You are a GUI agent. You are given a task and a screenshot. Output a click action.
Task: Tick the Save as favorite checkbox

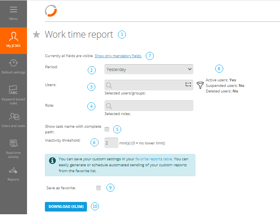98,188
